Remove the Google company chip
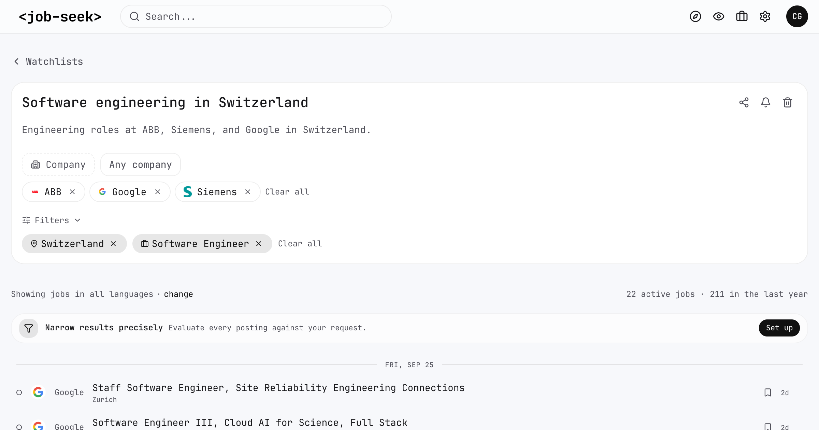The width and height of the screenshot is (819, 430). pyautogui.click(x=158, y=192)
